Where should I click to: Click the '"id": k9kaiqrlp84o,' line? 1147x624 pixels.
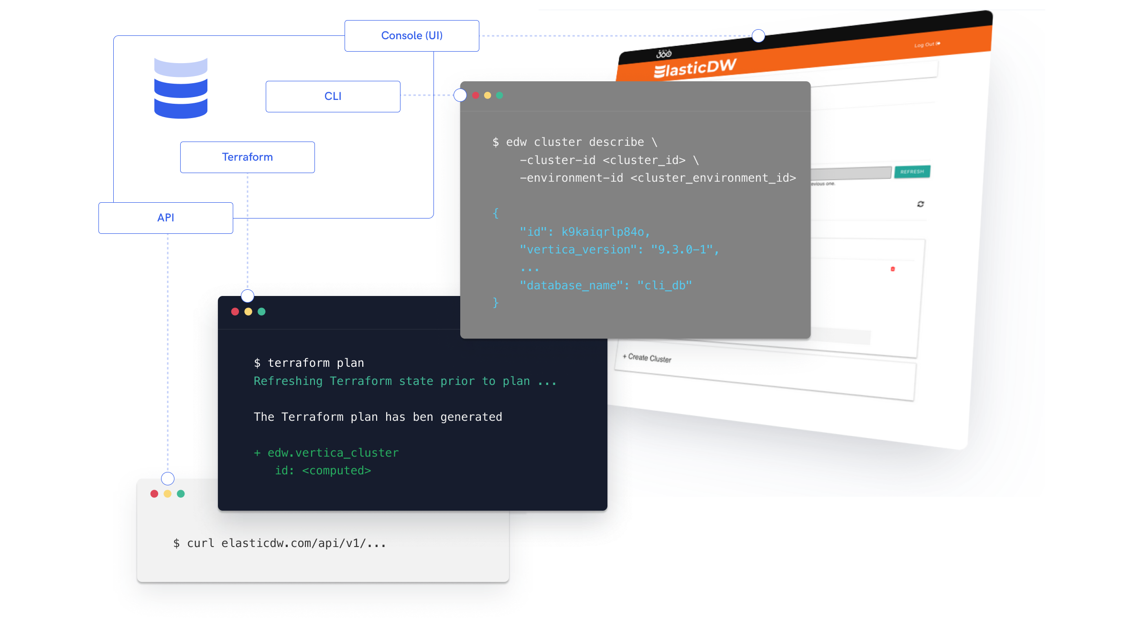pos(585,232)
